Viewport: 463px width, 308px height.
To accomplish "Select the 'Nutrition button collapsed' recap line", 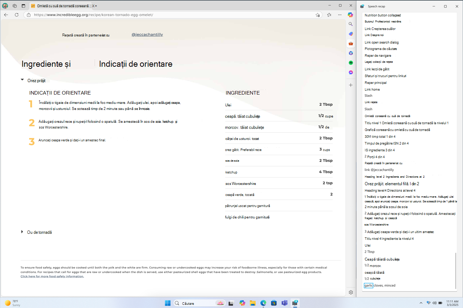I will coord(383,15).
